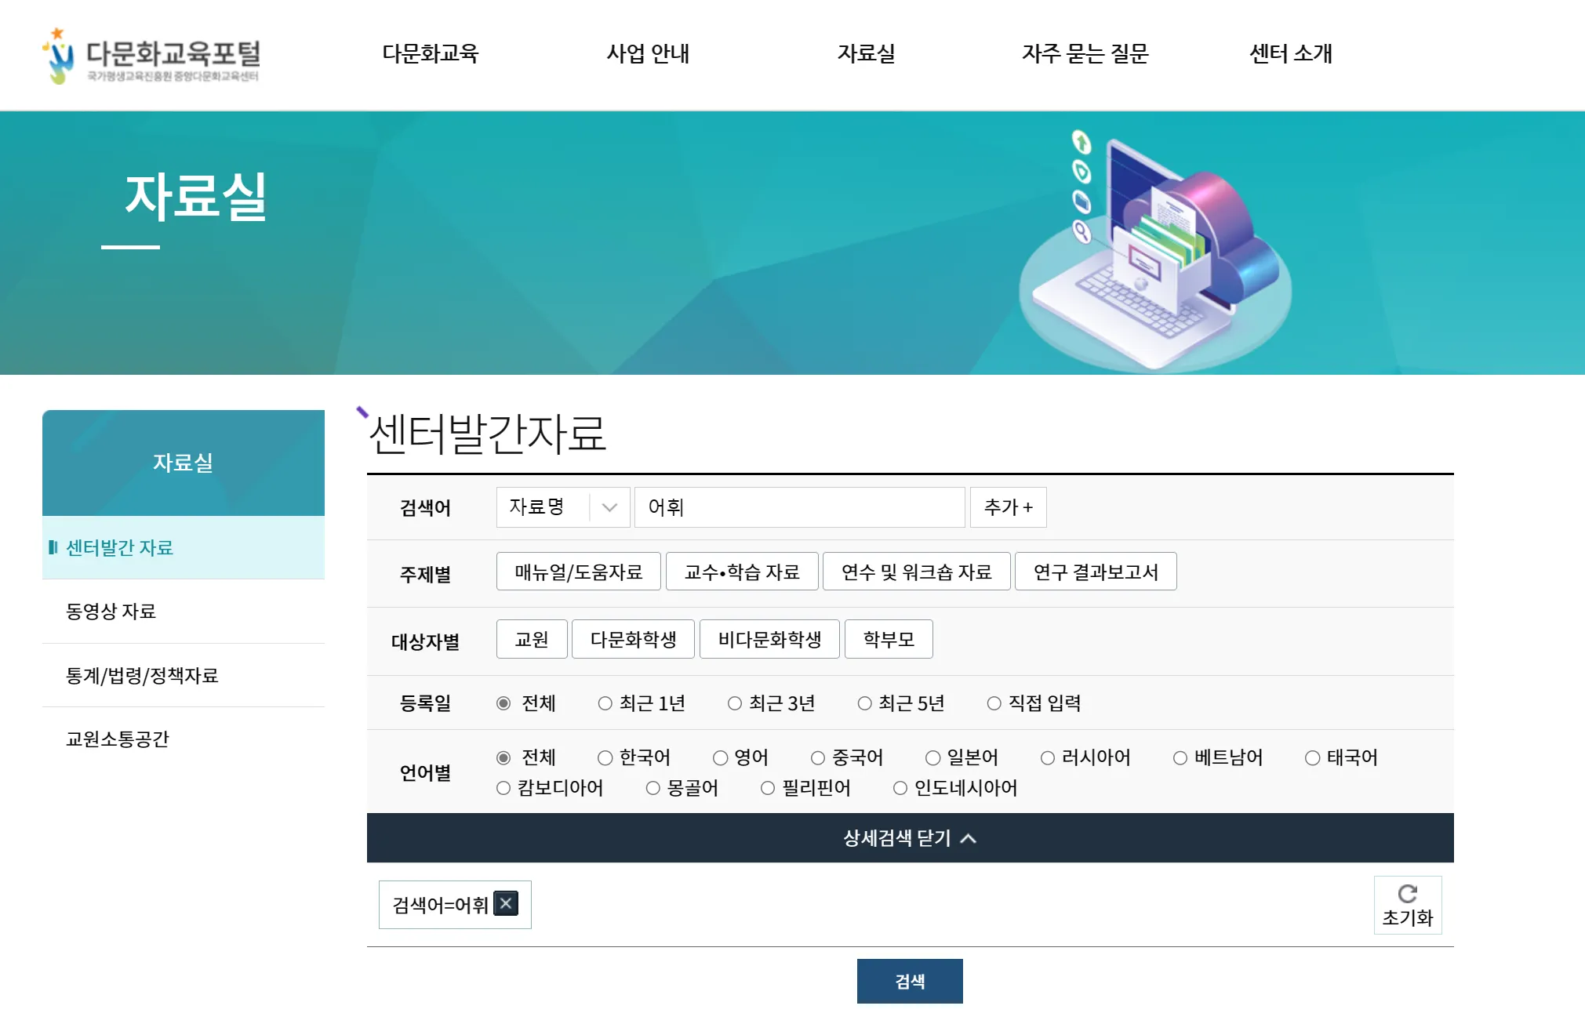
Task: Click 추가+ to add search term
Action: [x=1008, y=507]
